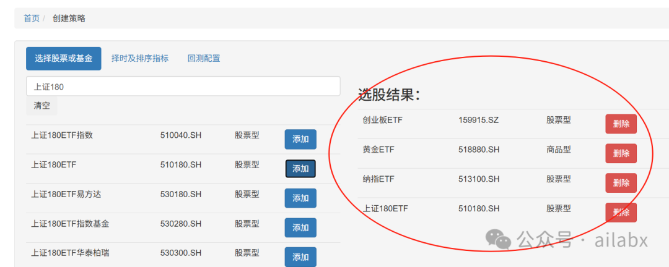Add 上证180ETF指数 510040.SH

click(x=300, y=139)
